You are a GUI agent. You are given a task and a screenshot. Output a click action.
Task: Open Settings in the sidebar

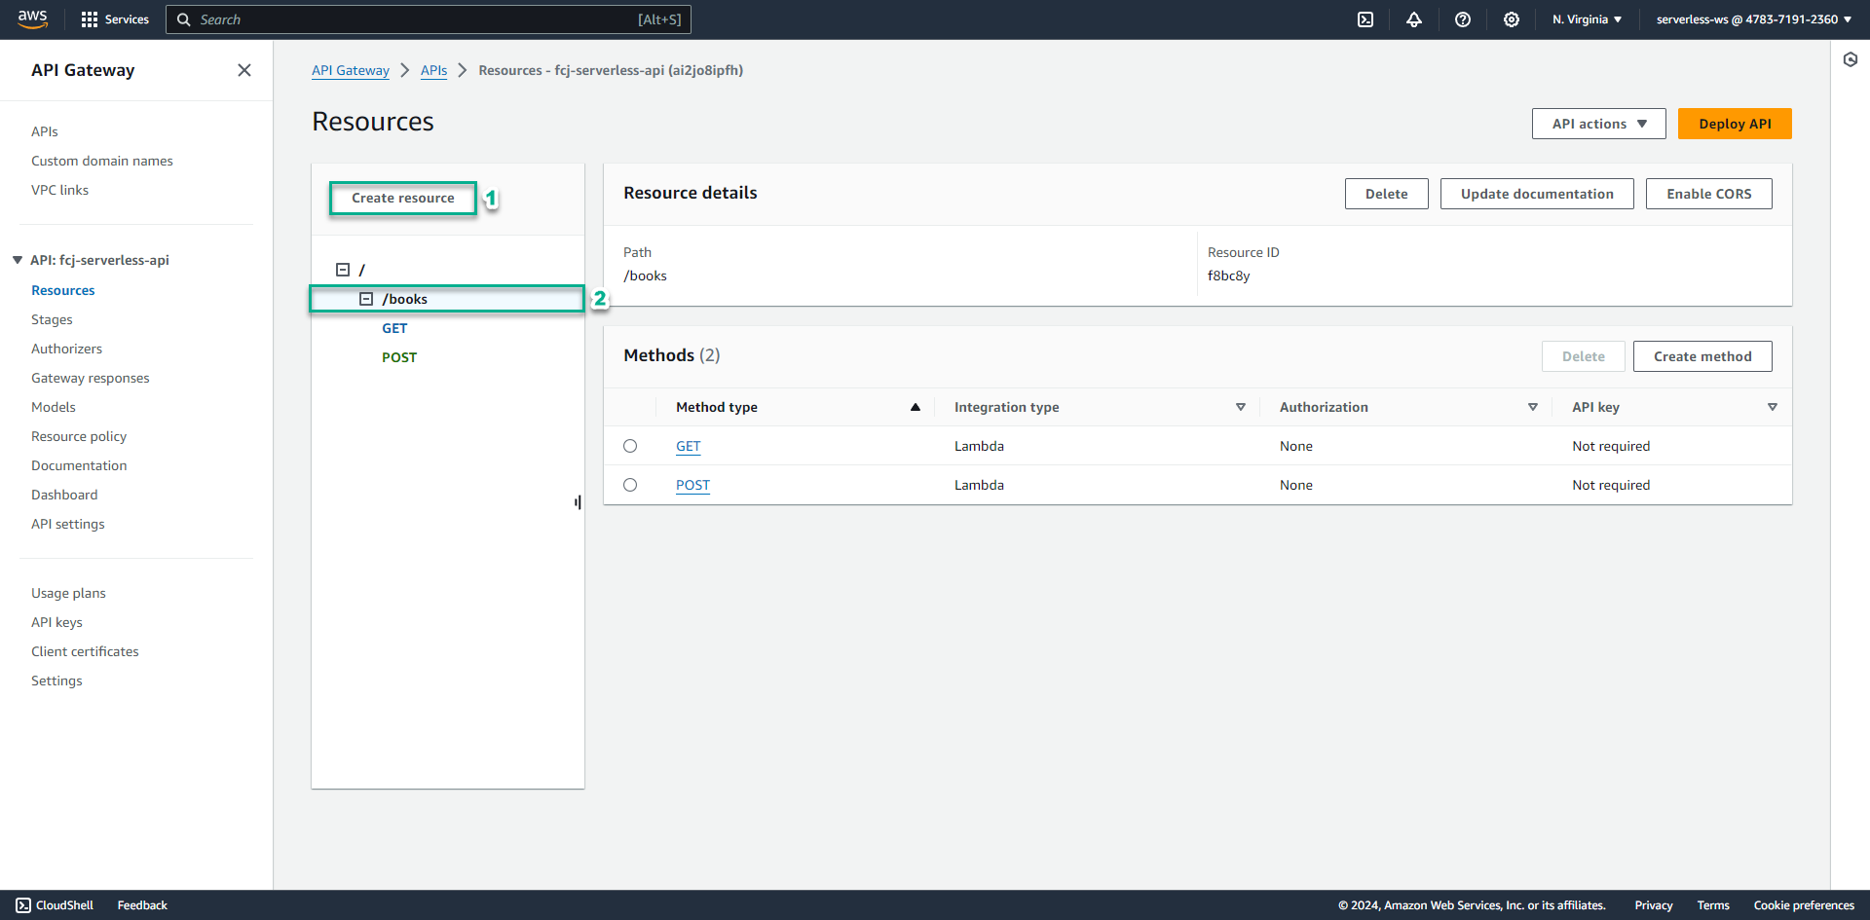pos(56,681)
